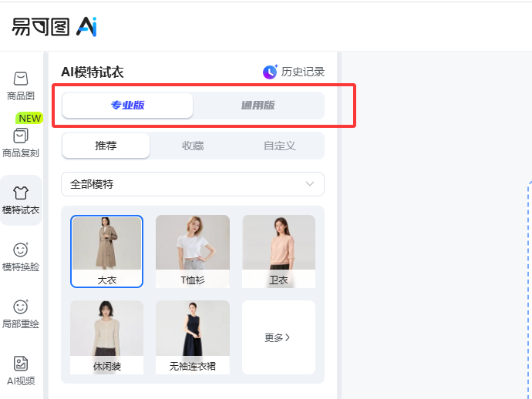Open the 自定义 tab

(x=280, y=146)
